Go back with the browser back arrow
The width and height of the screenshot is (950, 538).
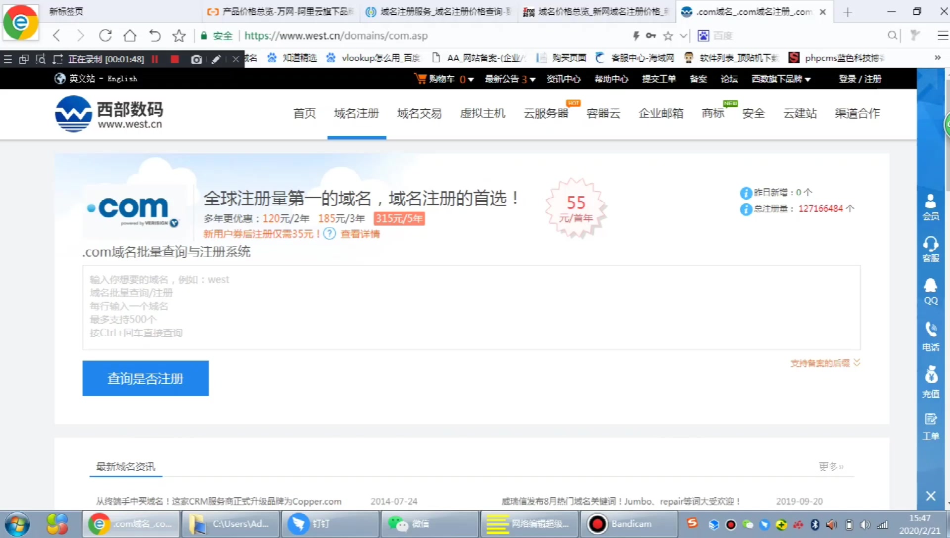pos(57,36)
